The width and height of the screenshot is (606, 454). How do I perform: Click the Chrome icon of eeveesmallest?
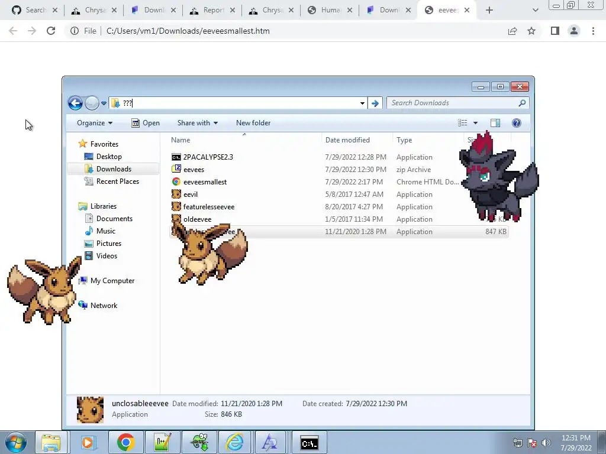pos(176,181)
